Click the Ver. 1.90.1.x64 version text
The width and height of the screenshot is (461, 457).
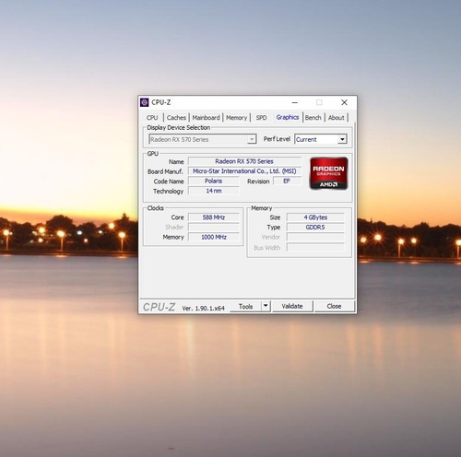[203, 308]
